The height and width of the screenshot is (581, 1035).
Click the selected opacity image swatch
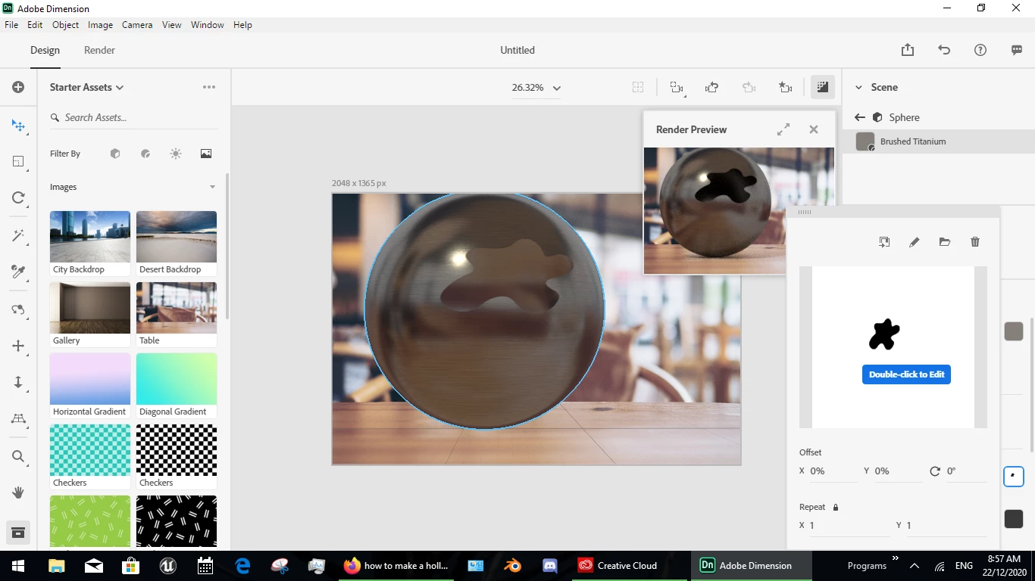(1014, 477)
